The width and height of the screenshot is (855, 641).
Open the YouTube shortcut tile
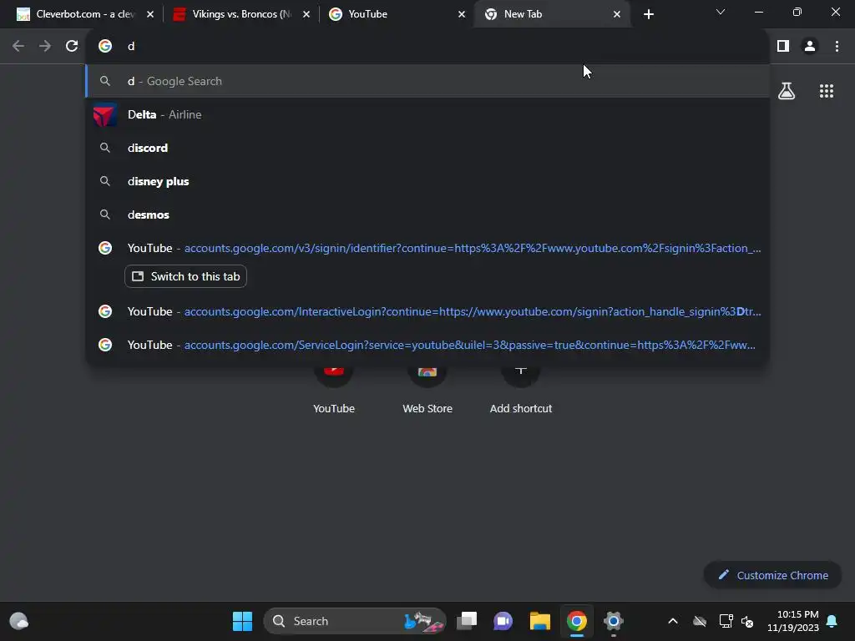pyautogui.click(x=334, y=390)
